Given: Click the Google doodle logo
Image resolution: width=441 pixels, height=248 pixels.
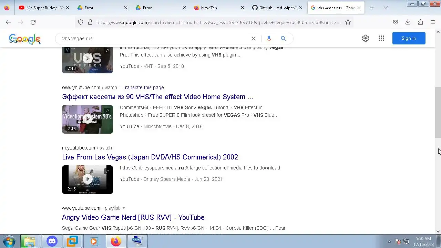Looking at the screenshot, I should click(x=25, y=39).
